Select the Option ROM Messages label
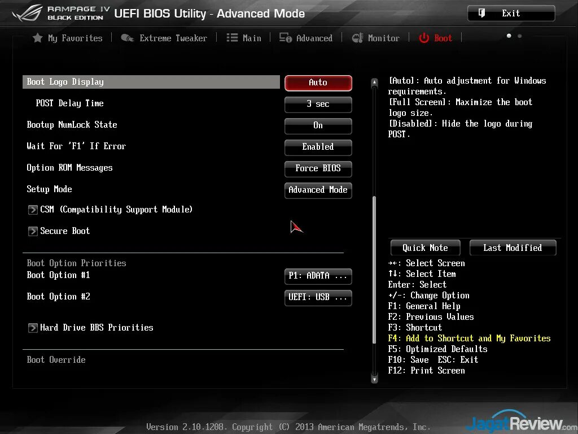 click(x=69, y=167)
